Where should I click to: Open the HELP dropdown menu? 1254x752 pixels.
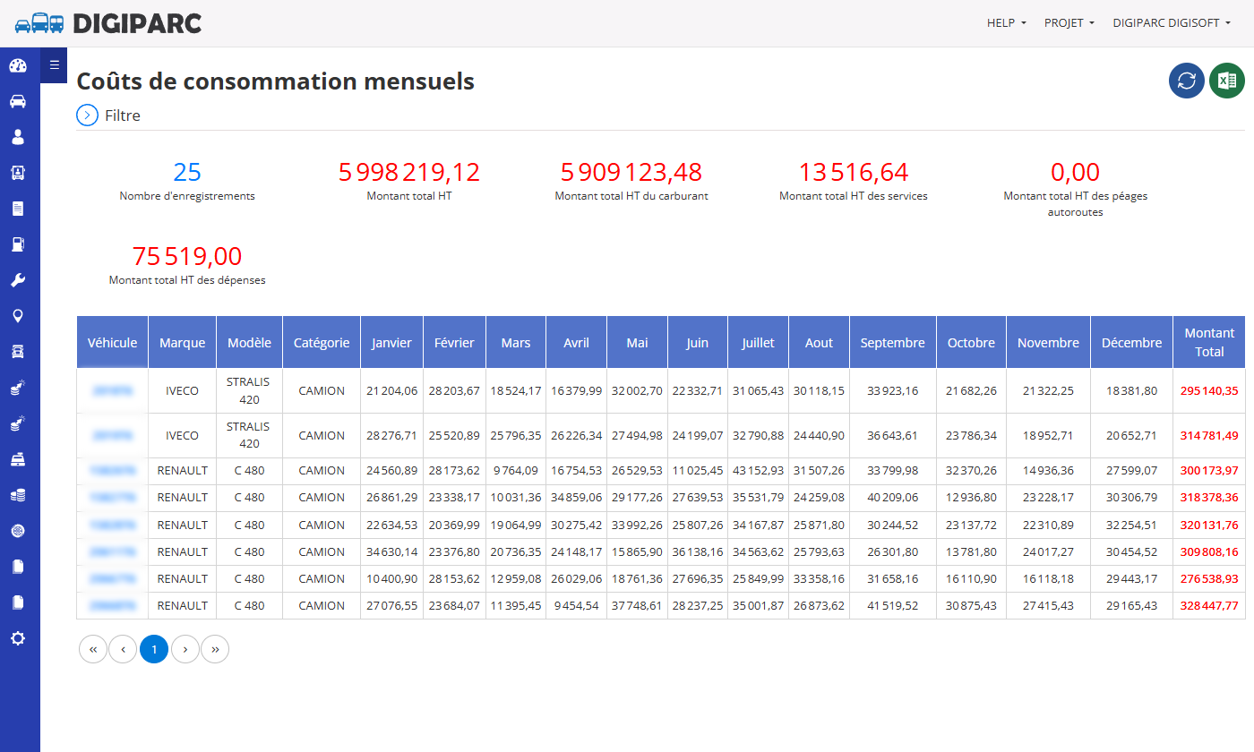pos(1007,23)
